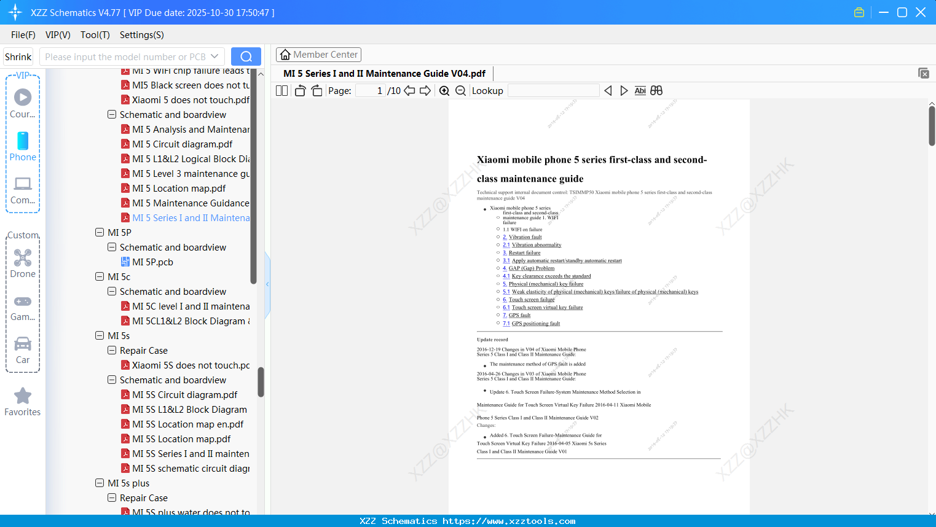Screen dimensions: 936x527
Task: Click the detach window icon beside the document tab
Action: [923, 73]
